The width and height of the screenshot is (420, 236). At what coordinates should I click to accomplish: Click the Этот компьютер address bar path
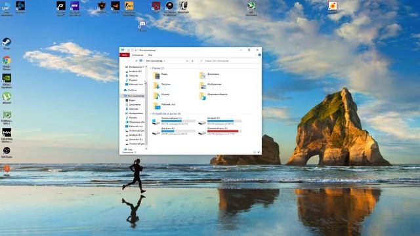point(154,61)
